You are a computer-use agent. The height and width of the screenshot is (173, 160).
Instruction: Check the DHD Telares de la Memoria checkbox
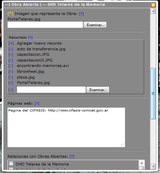[x=11, y=163]
